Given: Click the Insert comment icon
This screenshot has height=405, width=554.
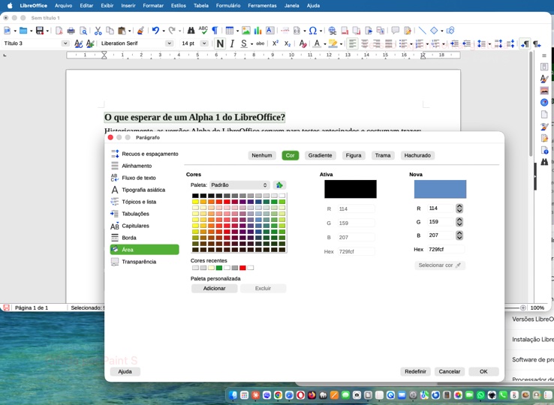Looking at the screenshot, I should (x=396, y=31).
